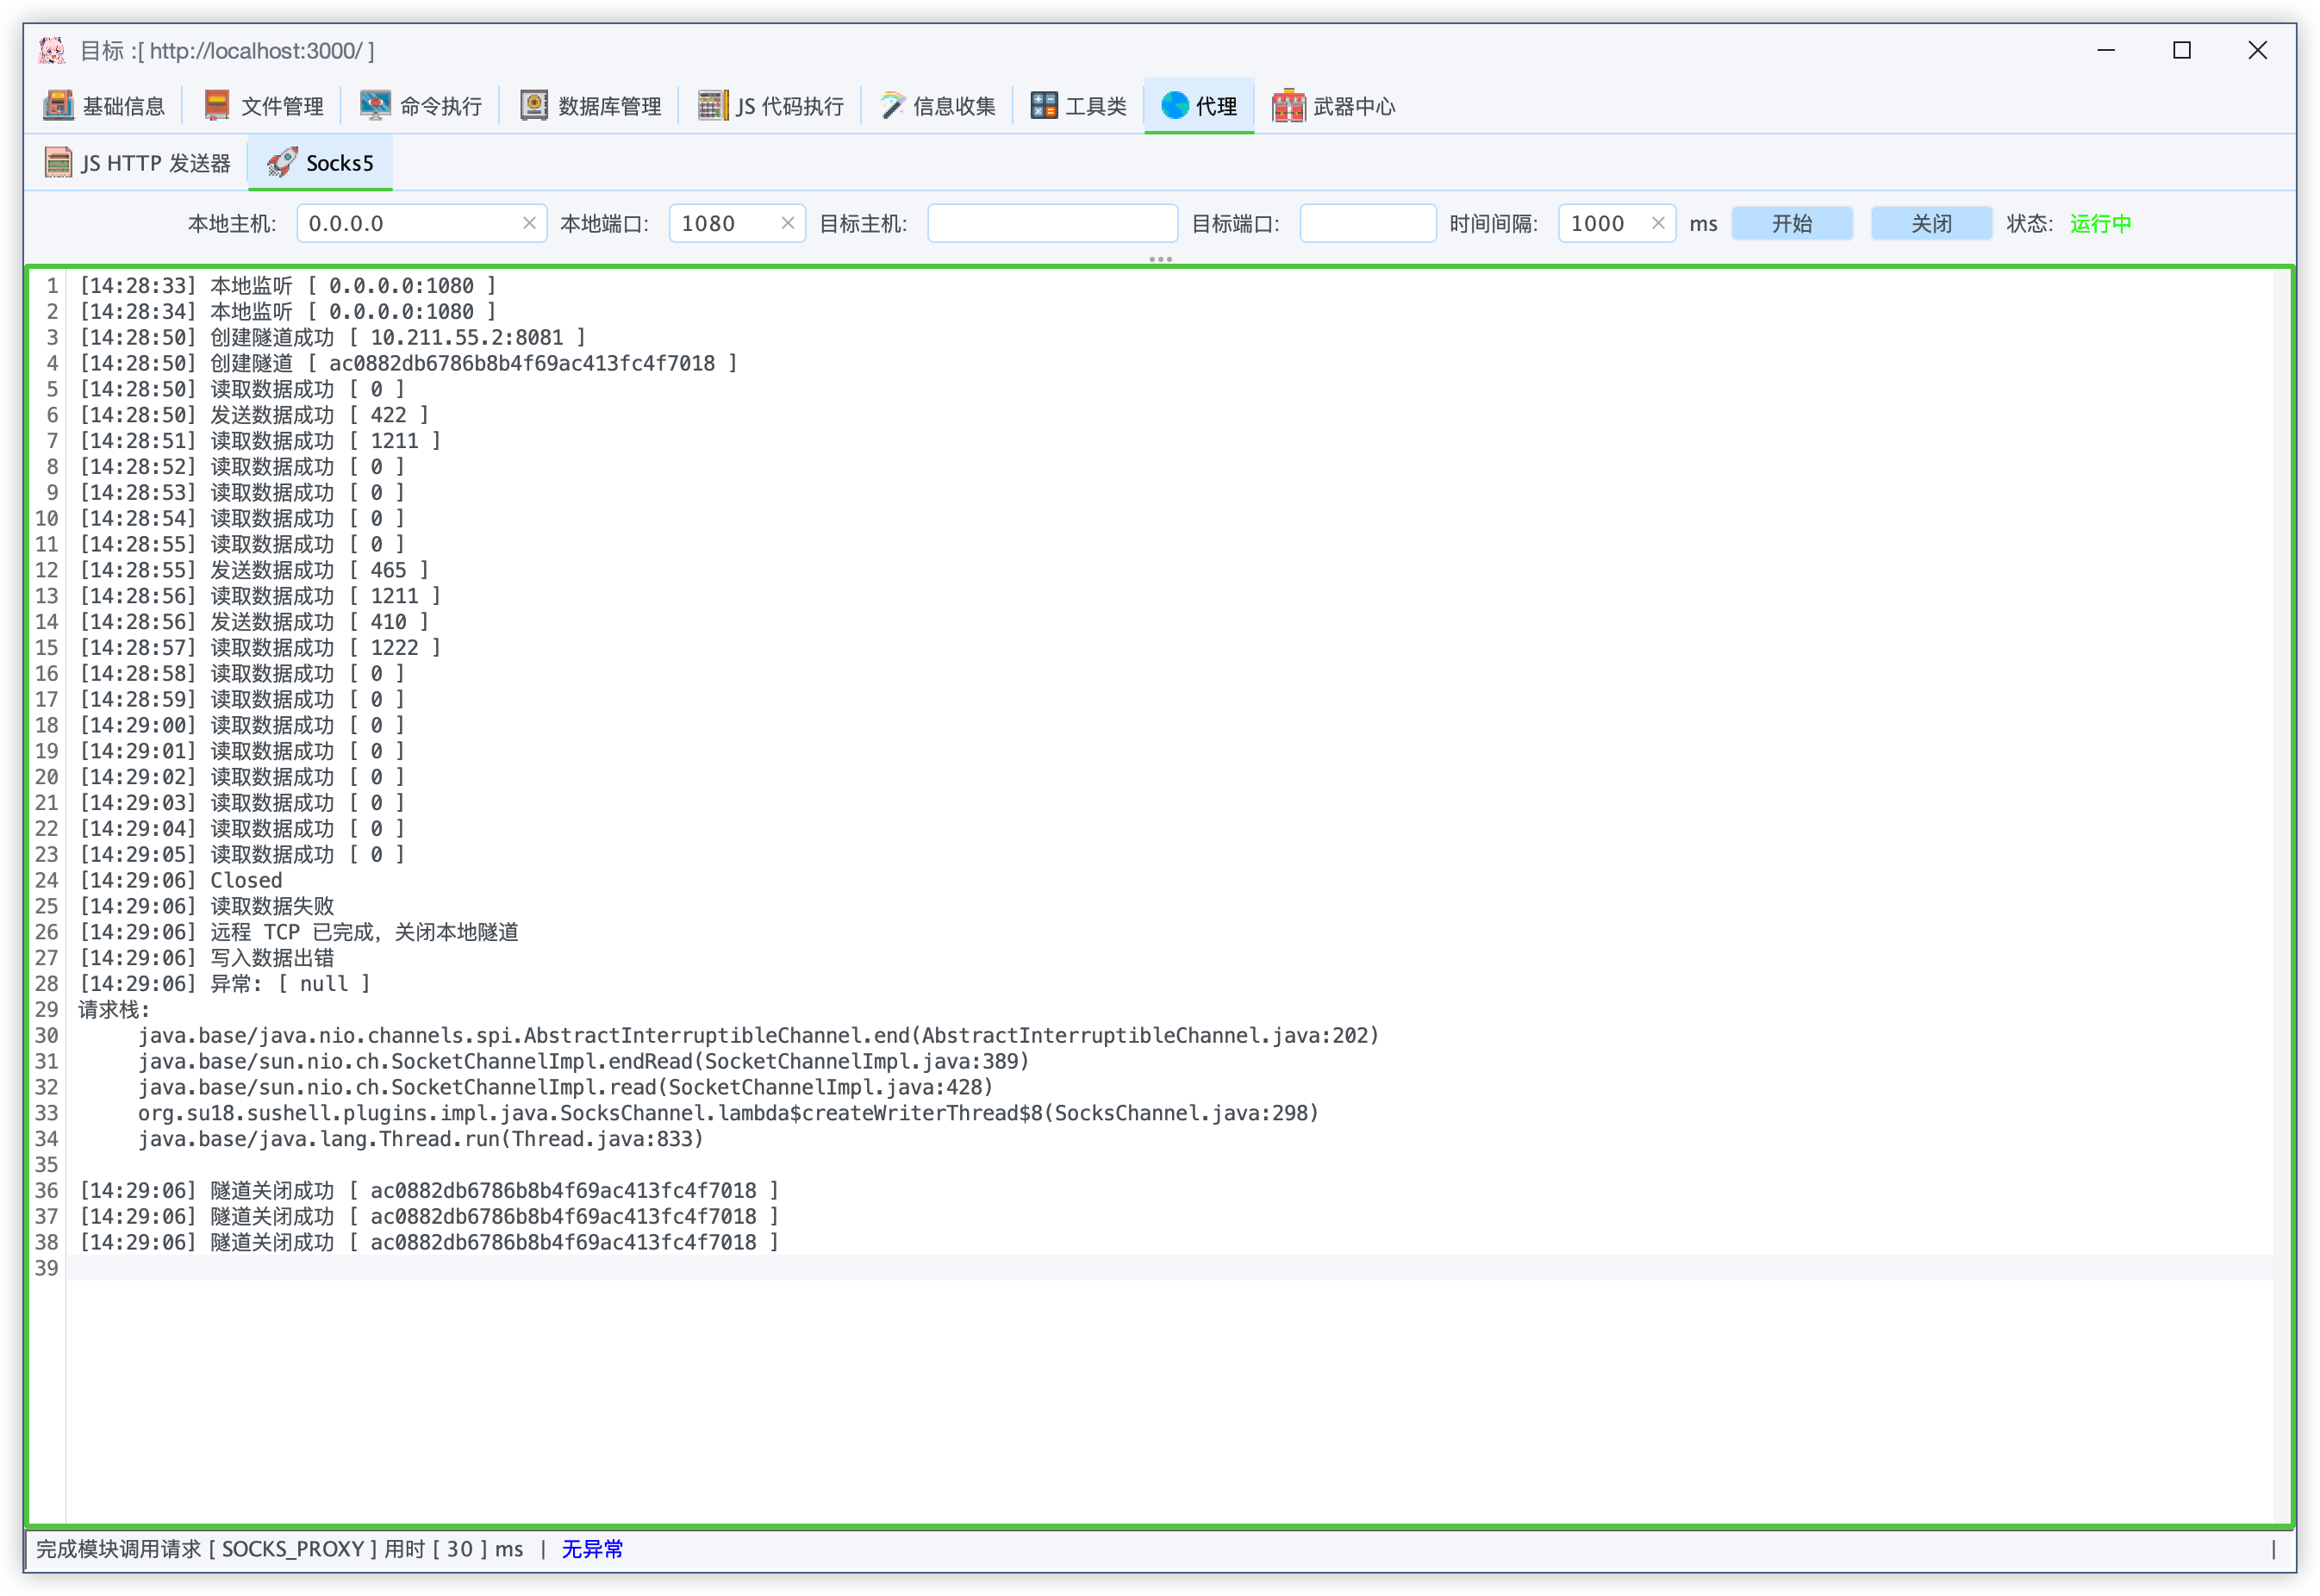Click the 目标端口 input field
Image resolution: width=2320 pixels, height=1596 pixels.
pos(1367,223)
